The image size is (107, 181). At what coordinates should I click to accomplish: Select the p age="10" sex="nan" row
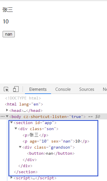pyautogui.click(x=56, y=141)
